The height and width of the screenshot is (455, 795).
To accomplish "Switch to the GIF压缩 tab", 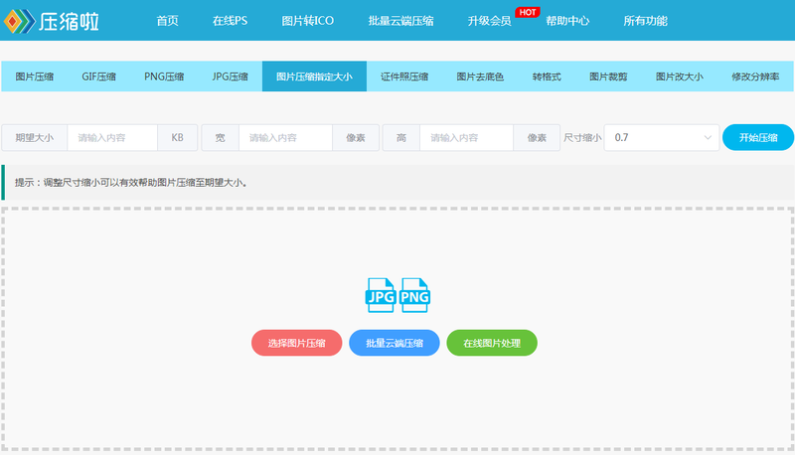I will [x=98, y=76].
